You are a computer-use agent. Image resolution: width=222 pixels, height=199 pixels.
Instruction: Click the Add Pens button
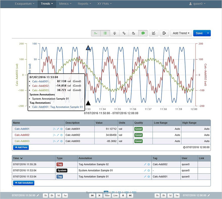click(21, 148)
